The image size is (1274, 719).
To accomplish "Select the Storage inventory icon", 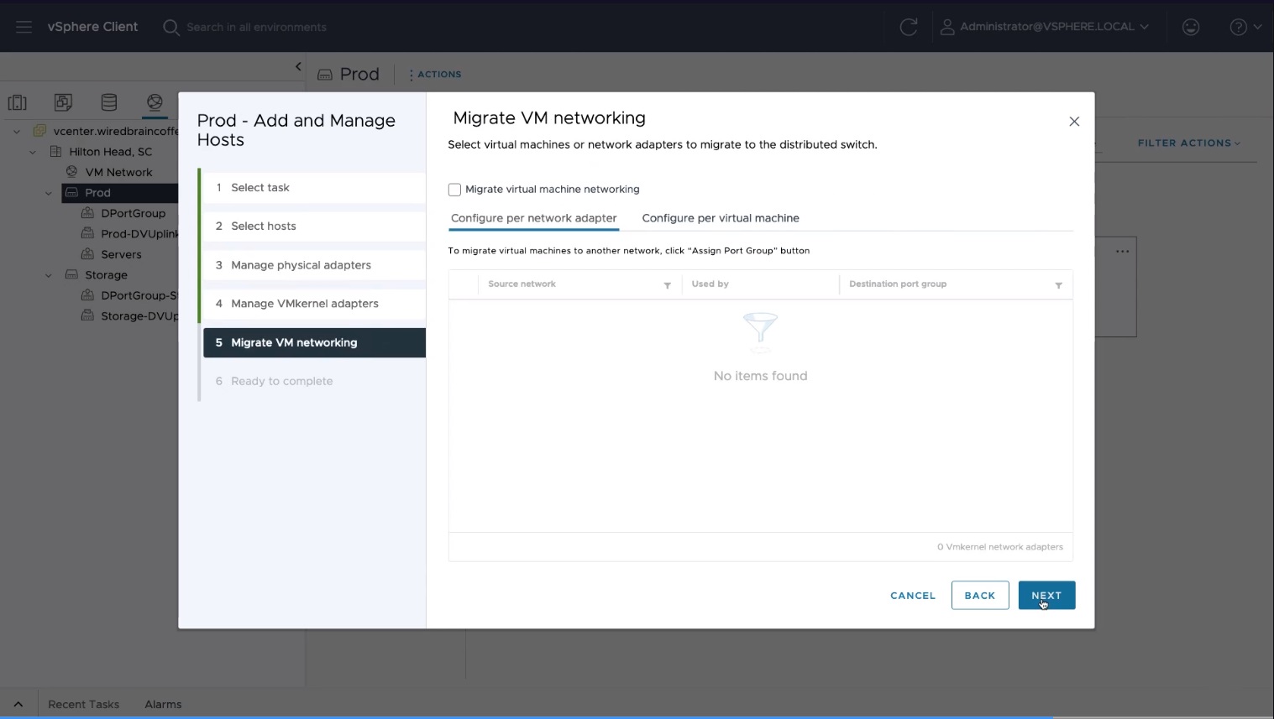I will coord(109,102).
